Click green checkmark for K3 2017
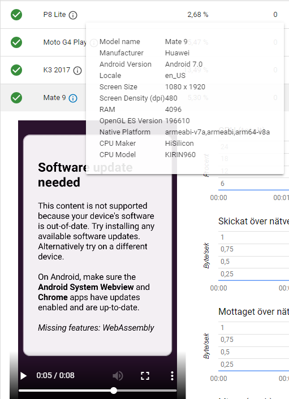This screenshot has width=289, height=399. (x=16, y=70)
